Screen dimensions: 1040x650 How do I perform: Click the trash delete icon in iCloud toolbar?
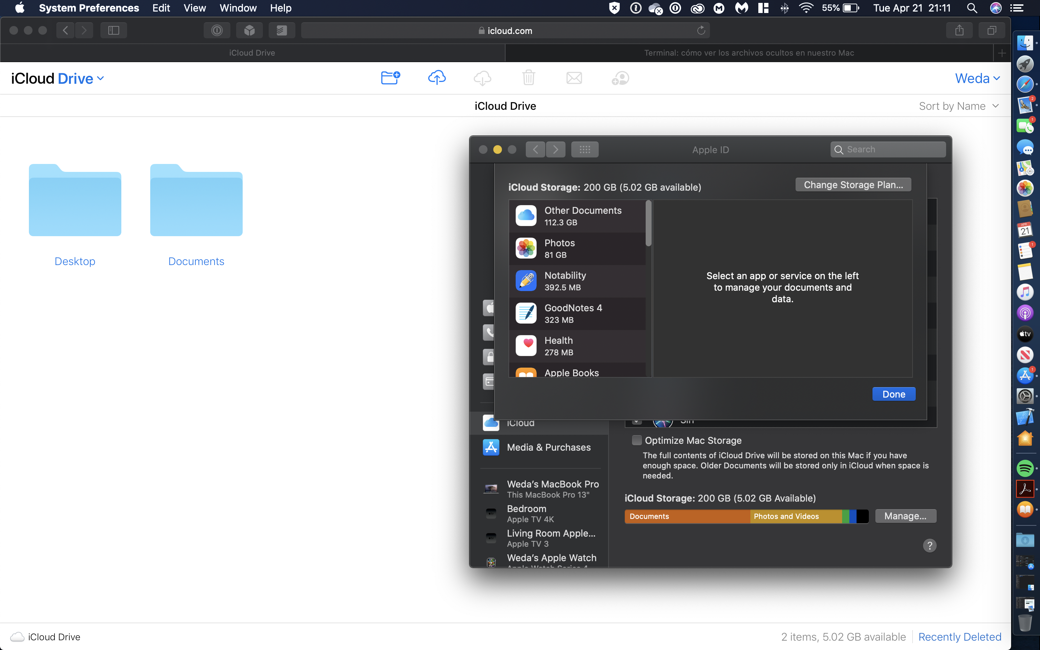tap(528, 78)
